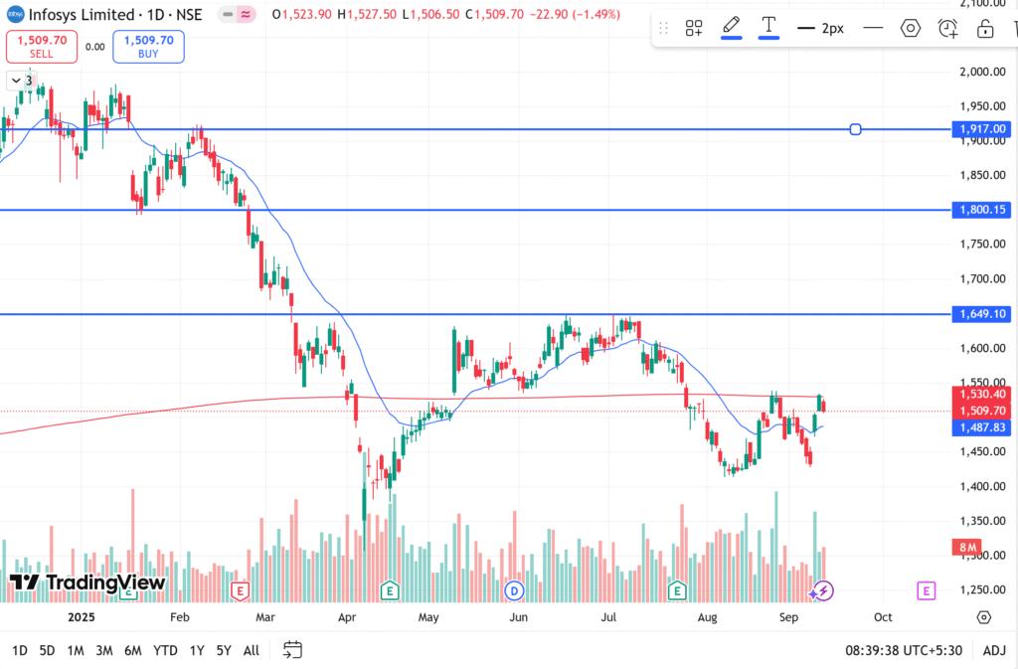1018x669 pixels.
Task: Expand the collapsed indicators legend showing 3
Action: click(x=21, y=81)
